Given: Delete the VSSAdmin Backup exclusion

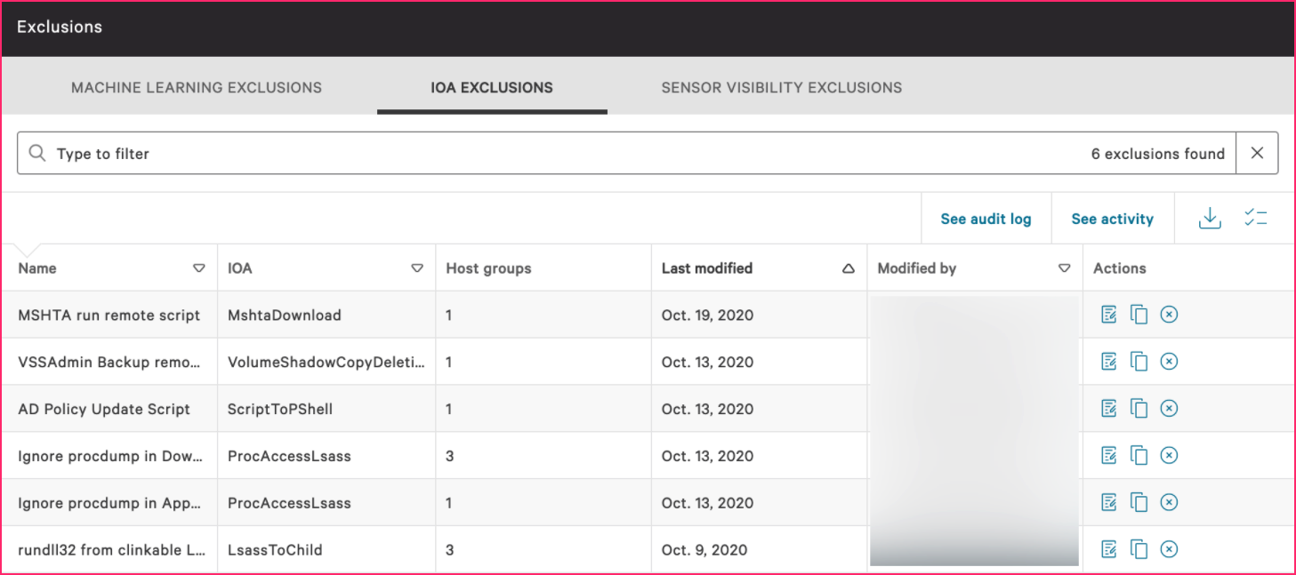Looking at the screenshot, I should click(x=1170, y=362).
